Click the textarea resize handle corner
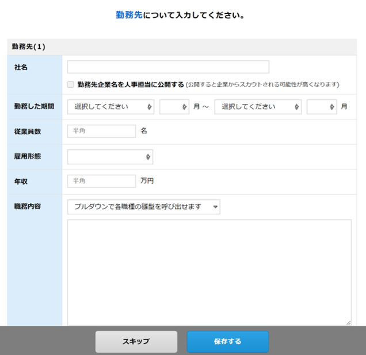Viewport: 366px width, 355px height. click(349, 323)
